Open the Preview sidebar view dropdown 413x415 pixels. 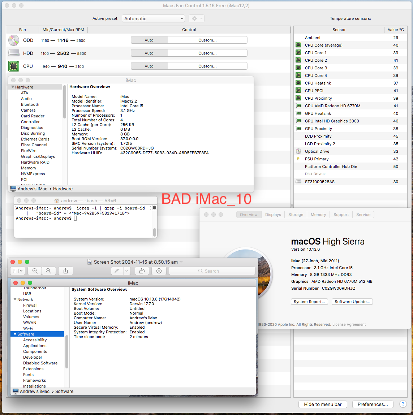[x=18, y=271]
